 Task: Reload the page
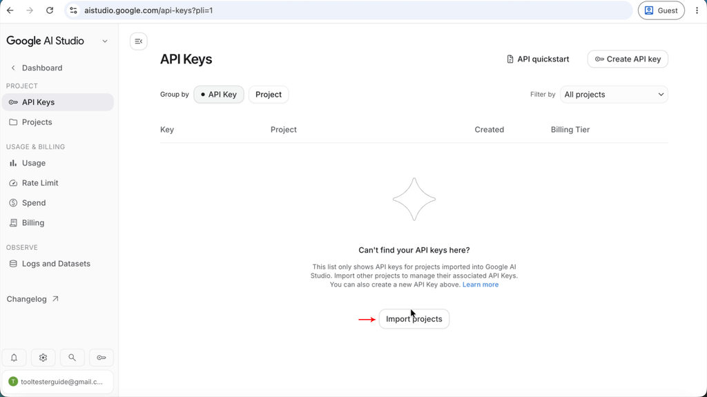[50, 10]
